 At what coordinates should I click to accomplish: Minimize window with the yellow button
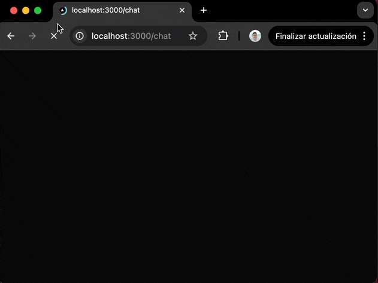pos(26,11)
